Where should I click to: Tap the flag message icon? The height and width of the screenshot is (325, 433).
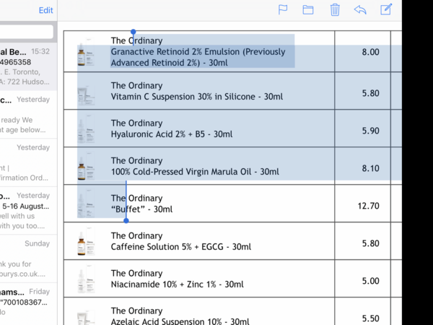click(283, 10)
